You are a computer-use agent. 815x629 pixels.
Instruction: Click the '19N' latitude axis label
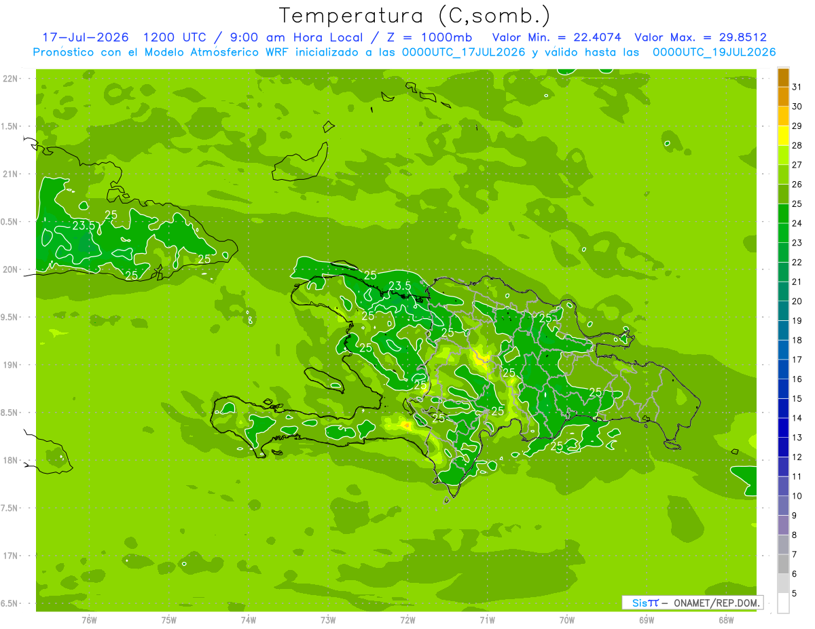point(12,365)
